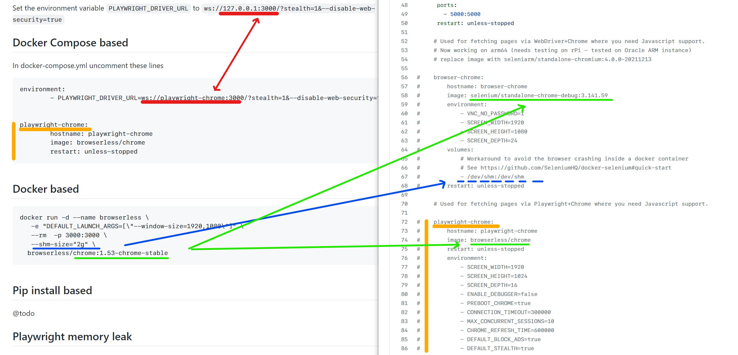Click the "Pip install based" heading
The image size is (738, 355).
tap(52, 290)
